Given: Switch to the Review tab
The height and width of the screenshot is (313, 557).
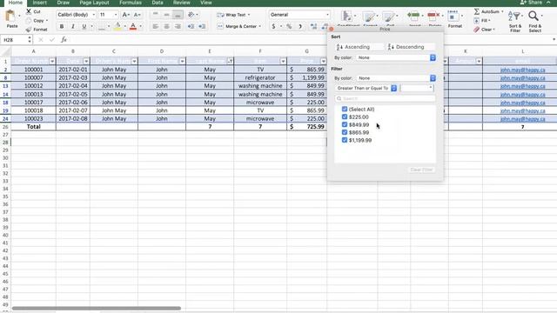Looking at the screenshot, I should coord(182,3).
